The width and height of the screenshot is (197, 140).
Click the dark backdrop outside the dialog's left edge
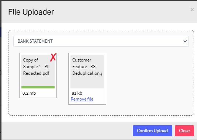[1, 88]
